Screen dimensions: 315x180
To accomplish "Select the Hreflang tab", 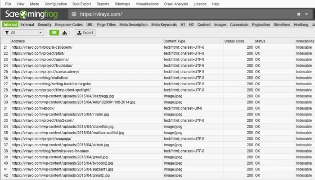I will click(x=301, y=24).
